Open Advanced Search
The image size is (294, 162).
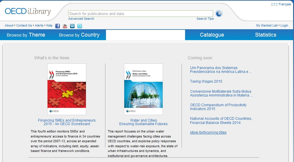click(x=81, y=19)
